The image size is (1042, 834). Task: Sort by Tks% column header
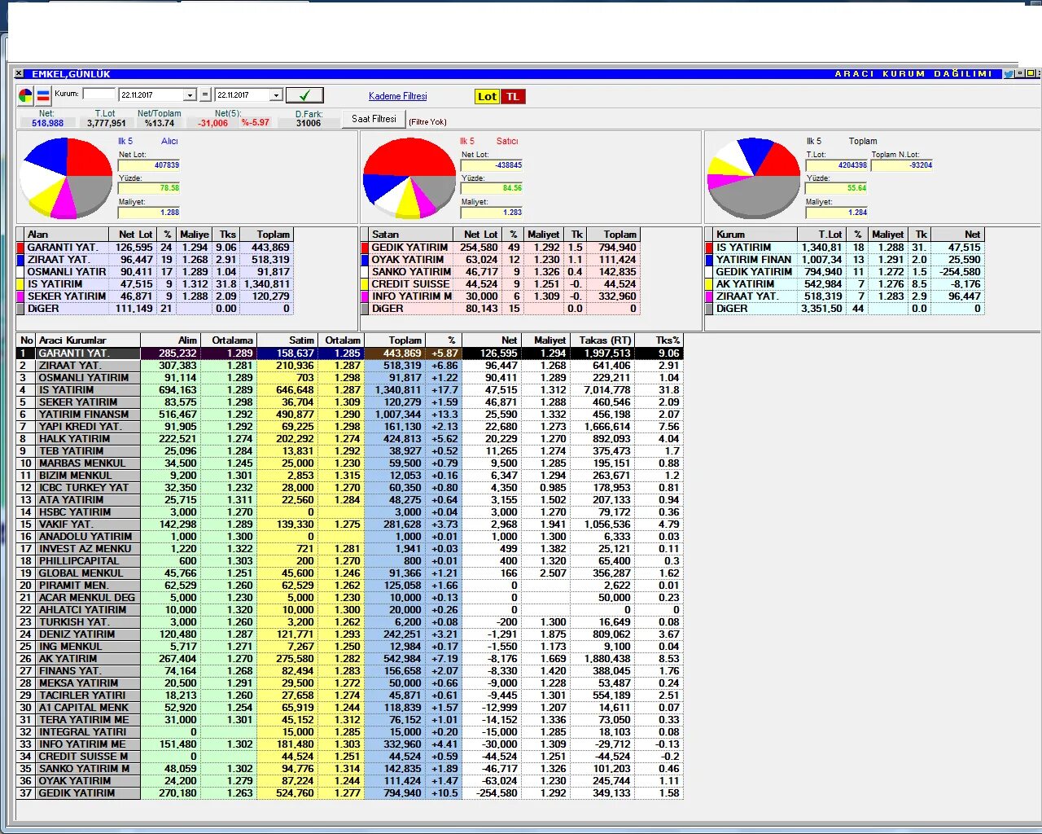click(x=658, y=340)
